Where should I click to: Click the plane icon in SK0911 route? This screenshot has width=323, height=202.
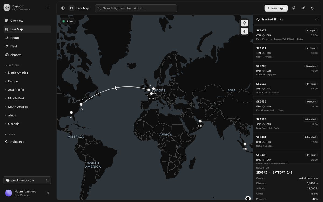(x=264, y=53)
